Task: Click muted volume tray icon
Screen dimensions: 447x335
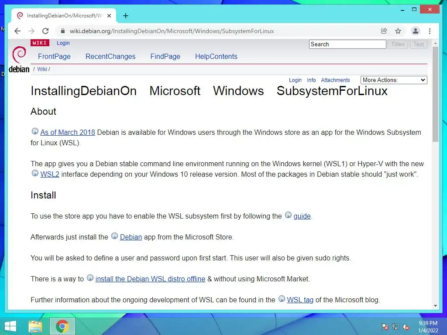Action: point(406,327)
